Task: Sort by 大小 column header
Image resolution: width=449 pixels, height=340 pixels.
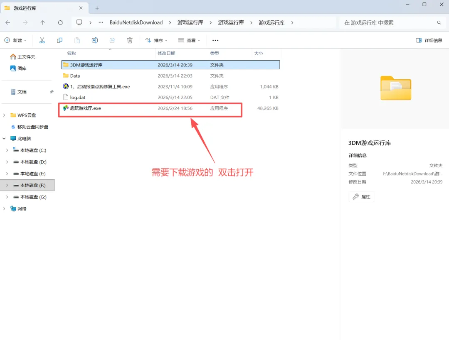Action: tap(258, 53)
